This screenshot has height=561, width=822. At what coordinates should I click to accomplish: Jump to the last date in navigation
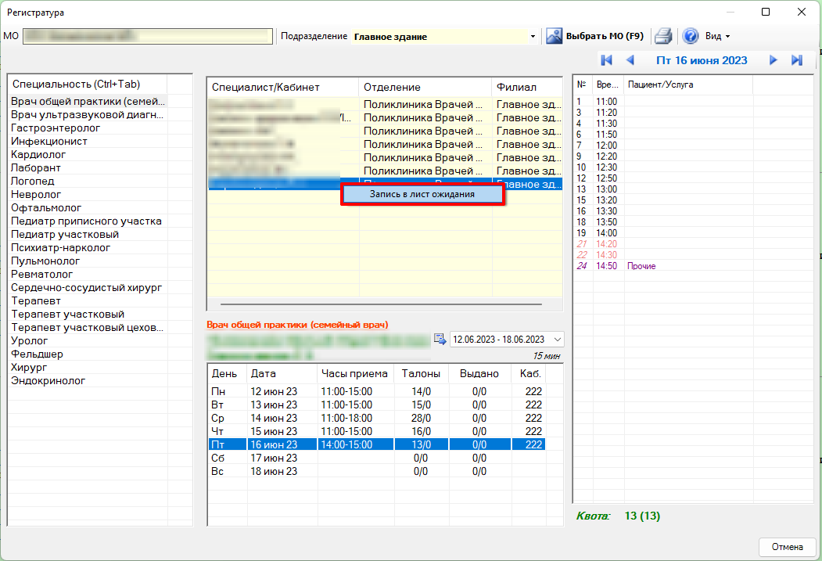797,60
